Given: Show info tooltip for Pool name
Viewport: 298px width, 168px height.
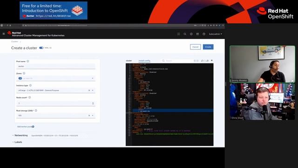Looking at the screenshot, I should [28, 61].
